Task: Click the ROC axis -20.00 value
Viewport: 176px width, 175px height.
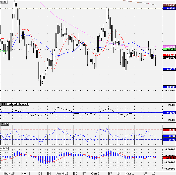Action: (x=171, y=120)
